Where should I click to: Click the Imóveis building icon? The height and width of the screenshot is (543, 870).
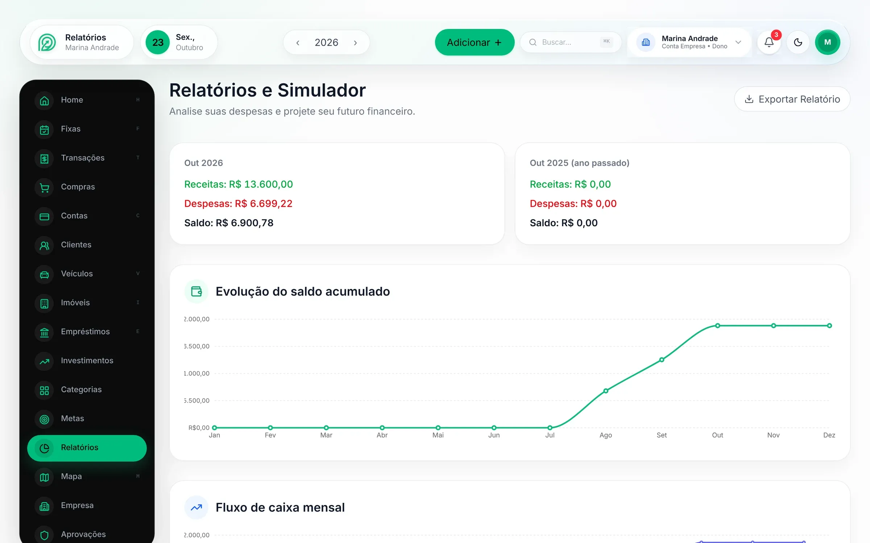44,303
